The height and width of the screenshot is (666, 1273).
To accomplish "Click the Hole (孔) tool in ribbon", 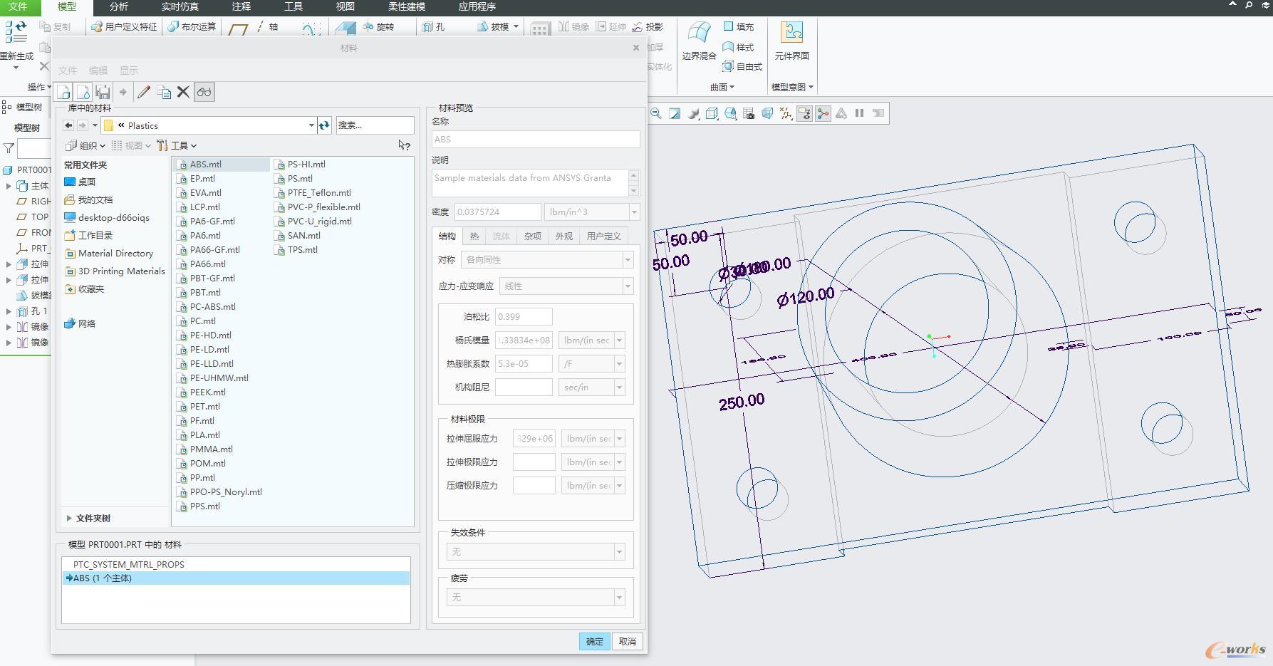I will click(433, 27).
